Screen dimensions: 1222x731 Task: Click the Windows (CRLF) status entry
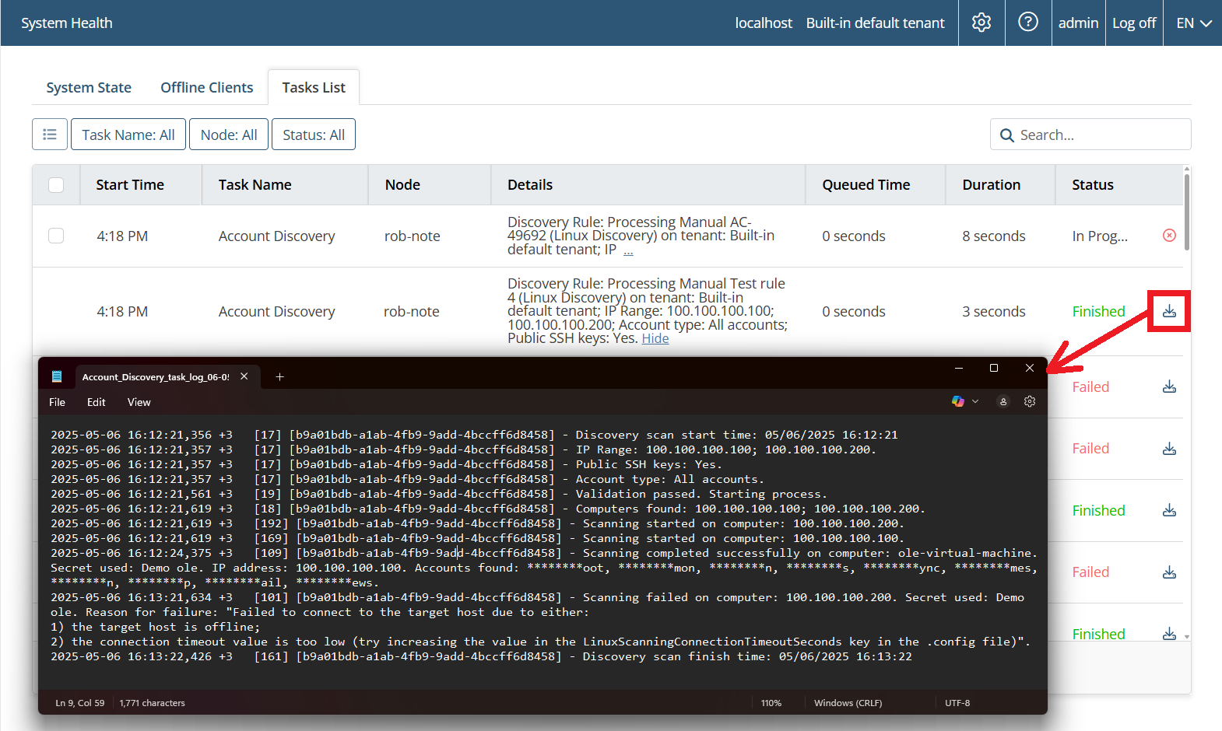[x=848, y=703]
